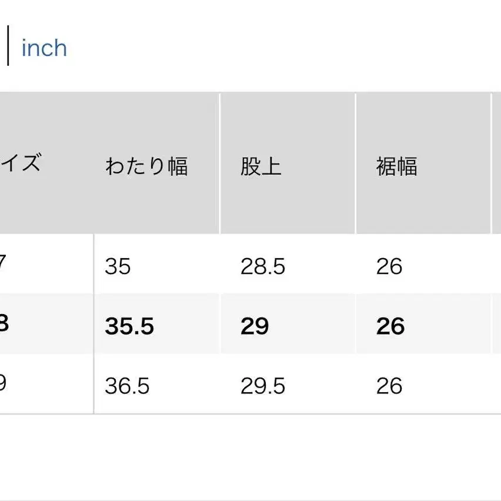Click the vertical divider left of inch
The width and height of the screenshot is (501, 501).
pos(8,48)
